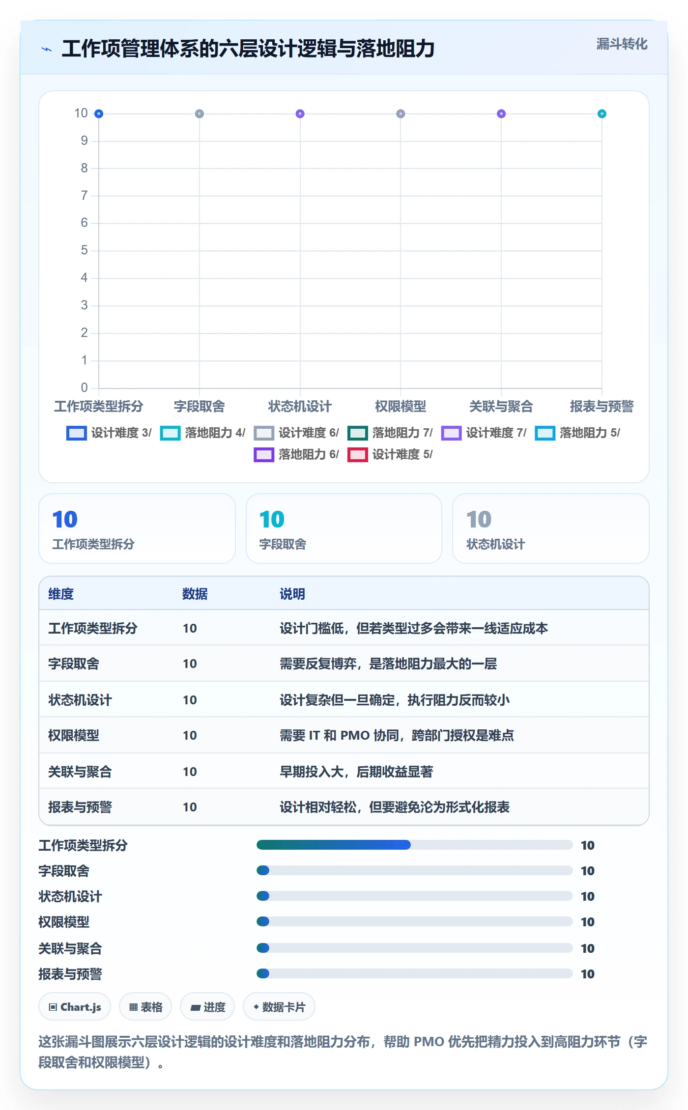Image resolution: width=688 pixels, height=1110 pixels.
Task: Open the 状态机设计 stat card
Action: 551,528
